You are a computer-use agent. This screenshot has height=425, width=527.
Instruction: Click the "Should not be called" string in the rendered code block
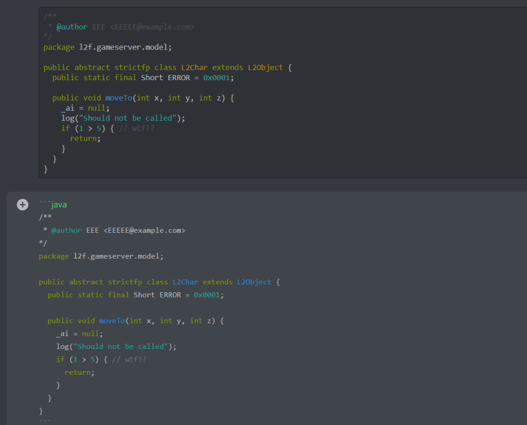[x=128, y=119]
